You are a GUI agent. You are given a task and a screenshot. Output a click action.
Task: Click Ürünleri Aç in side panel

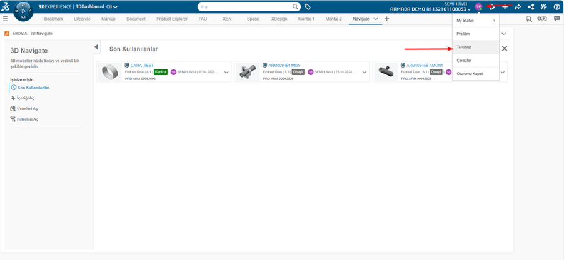tap(28, 109)
